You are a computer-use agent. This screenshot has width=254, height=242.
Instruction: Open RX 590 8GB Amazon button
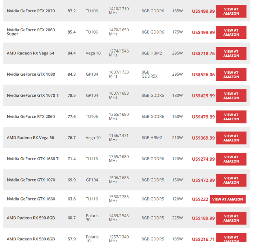(231, 218)
